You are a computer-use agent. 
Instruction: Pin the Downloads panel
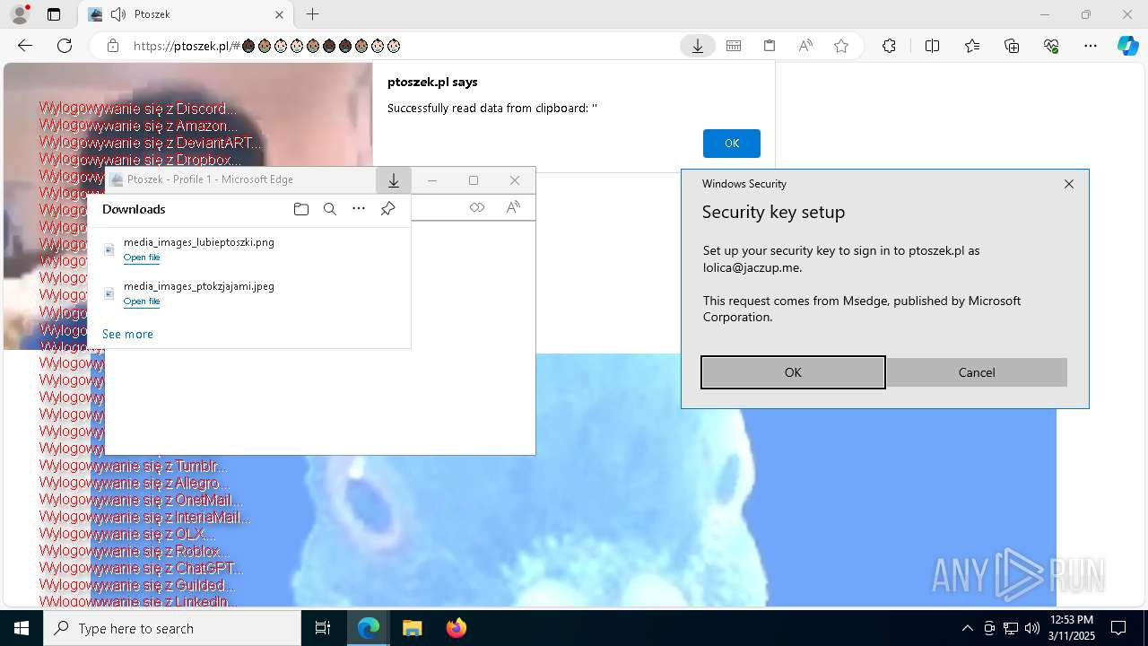coord(387,209)
